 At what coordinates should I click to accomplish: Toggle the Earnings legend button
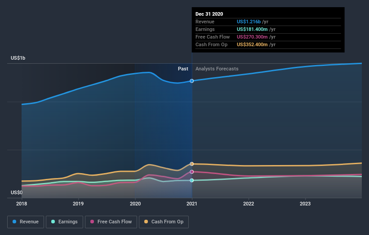[x=64, y=222]
